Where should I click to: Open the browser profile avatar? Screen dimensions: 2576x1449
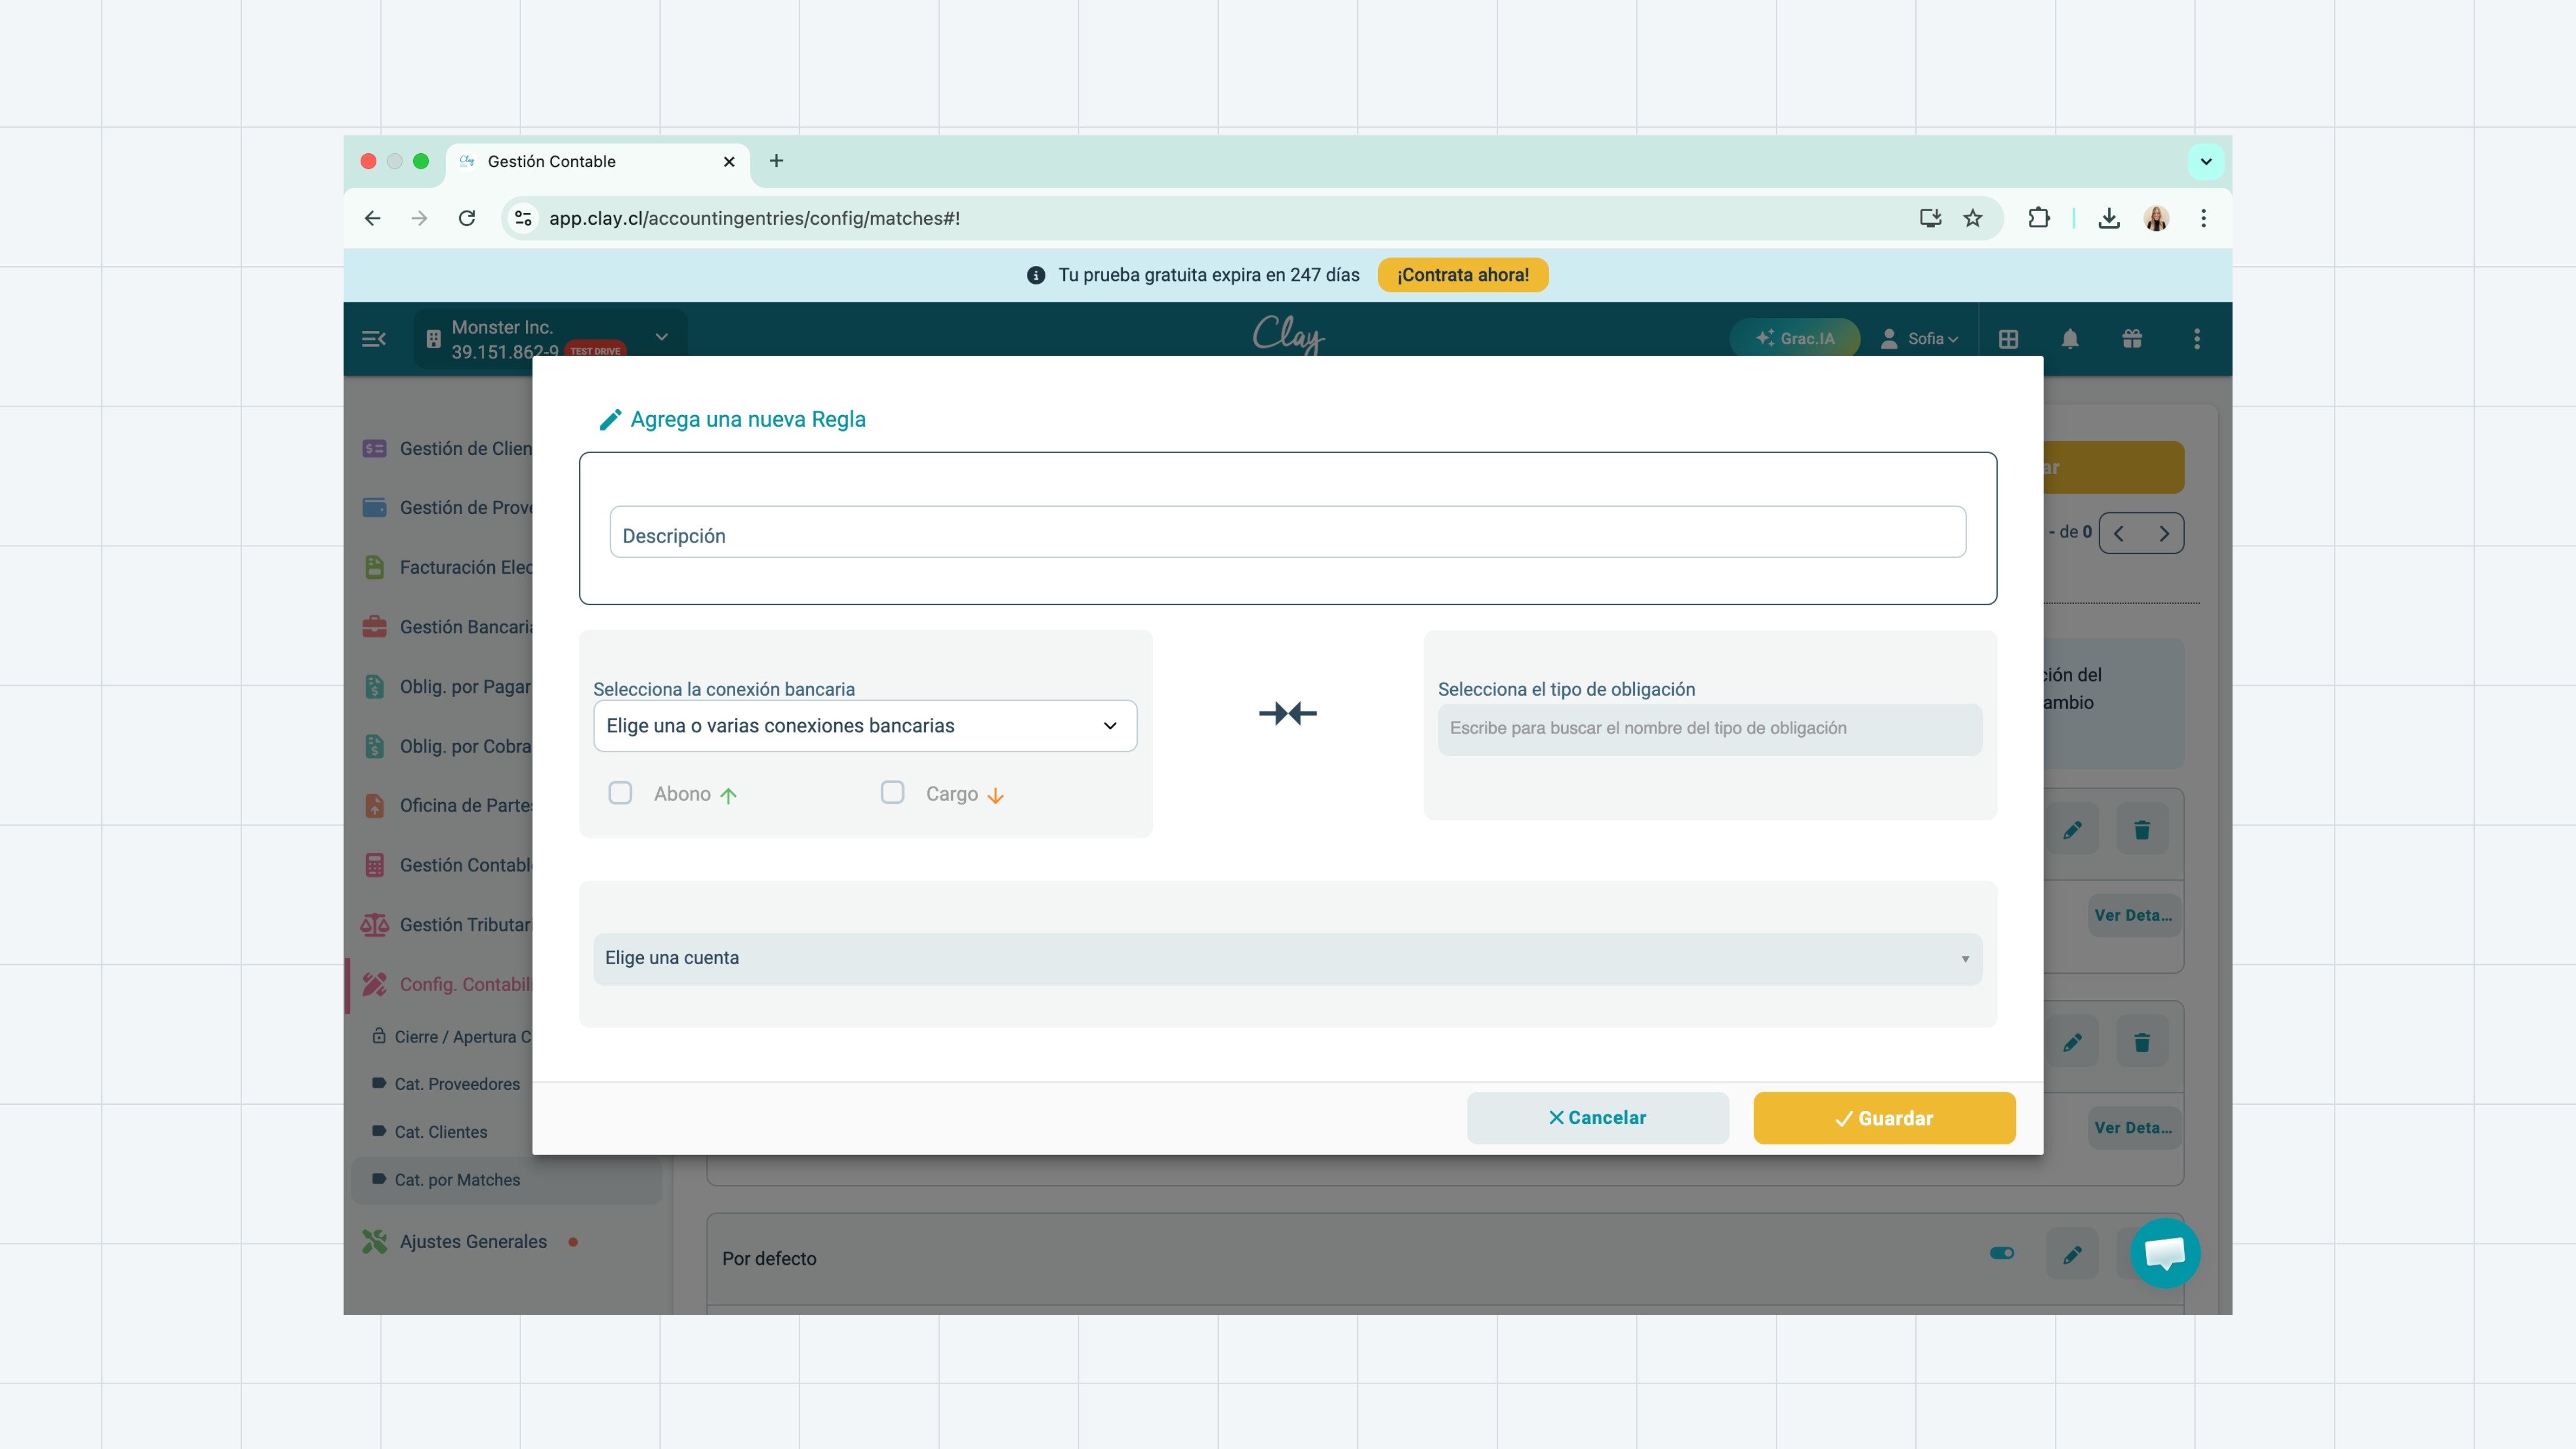[2156, 218]
